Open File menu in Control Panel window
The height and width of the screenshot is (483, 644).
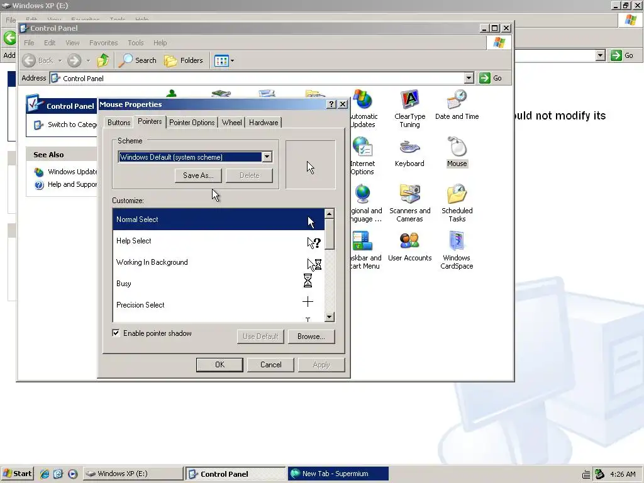[x=29, y=43]
